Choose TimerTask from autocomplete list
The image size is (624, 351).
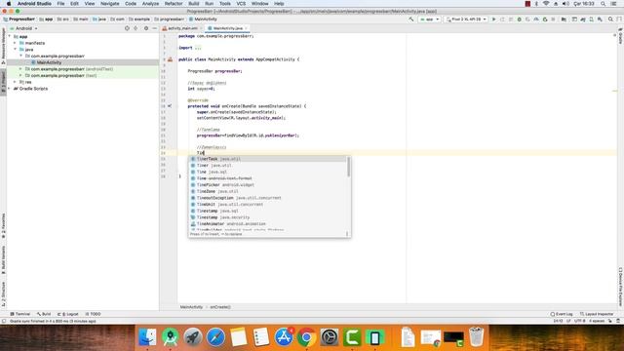point(267,159)
